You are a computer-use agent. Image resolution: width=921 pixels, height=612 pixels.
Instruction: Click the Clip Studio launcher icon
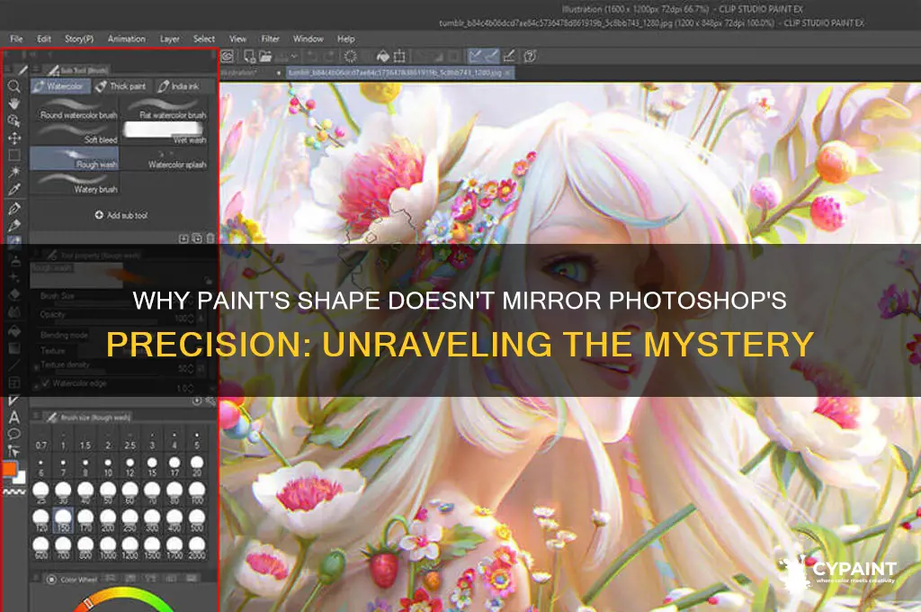click(x=228, y=56)
